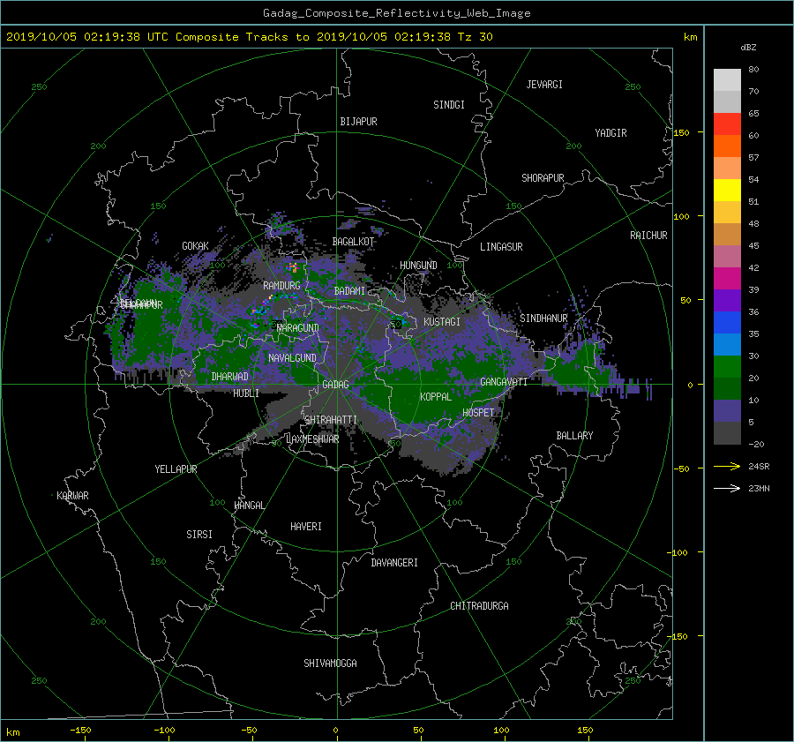Click the NAVALGUND city label
The width and height of the screenshot is (794, 742).
pyautogui.click(x=293, y=358)
